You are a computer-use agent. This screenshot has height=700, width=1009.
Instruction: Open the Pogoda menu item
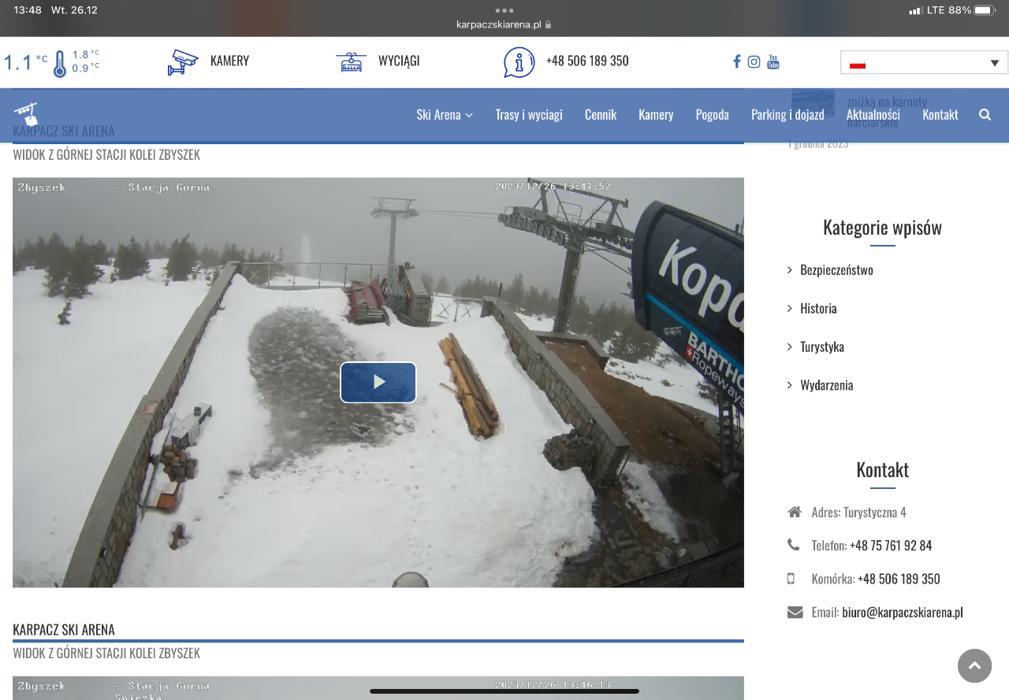click(713, 114)
